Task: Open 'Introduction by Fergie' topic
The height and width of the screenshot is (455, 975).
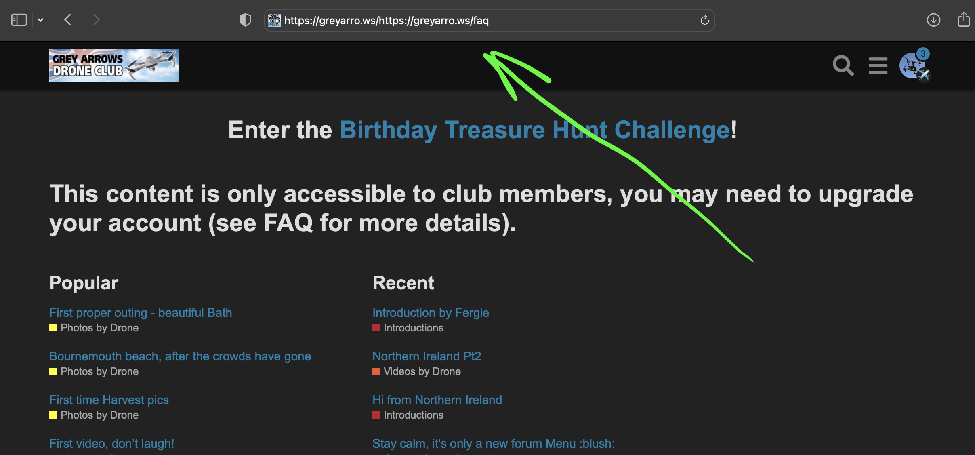Action: coord(431,313)
